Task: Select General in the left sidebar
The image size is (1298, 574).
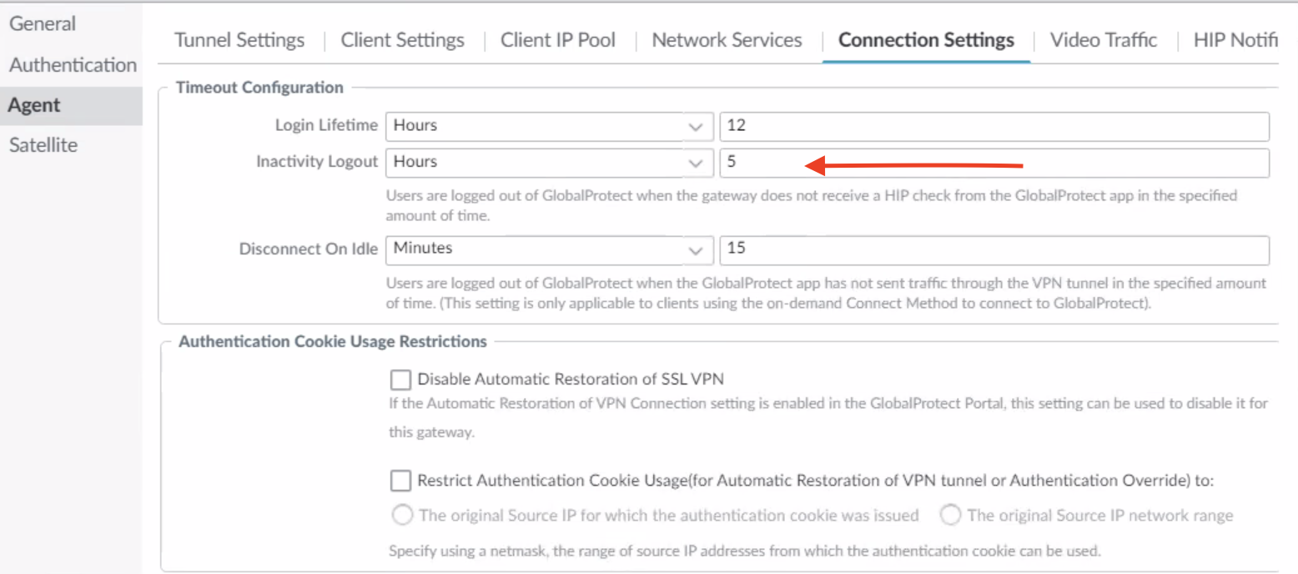Action: tap(43, 24)
